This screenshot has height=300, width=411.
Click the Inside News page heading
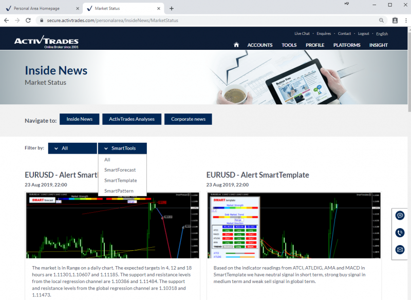(x=56, y=70)
